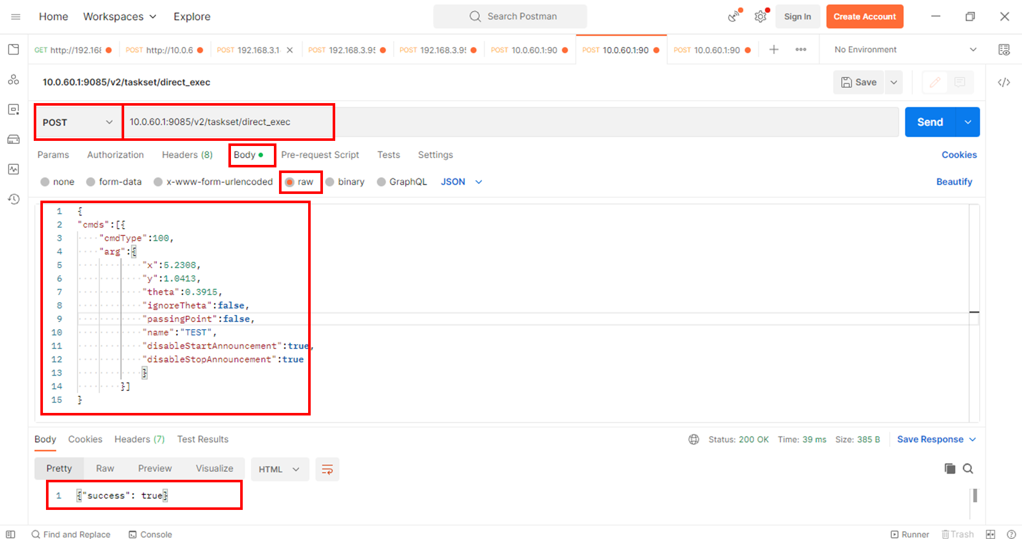The width and height of the screenshot is (1022, 539).
Task: Click the Beautify link
Action: tap(954, 182)
